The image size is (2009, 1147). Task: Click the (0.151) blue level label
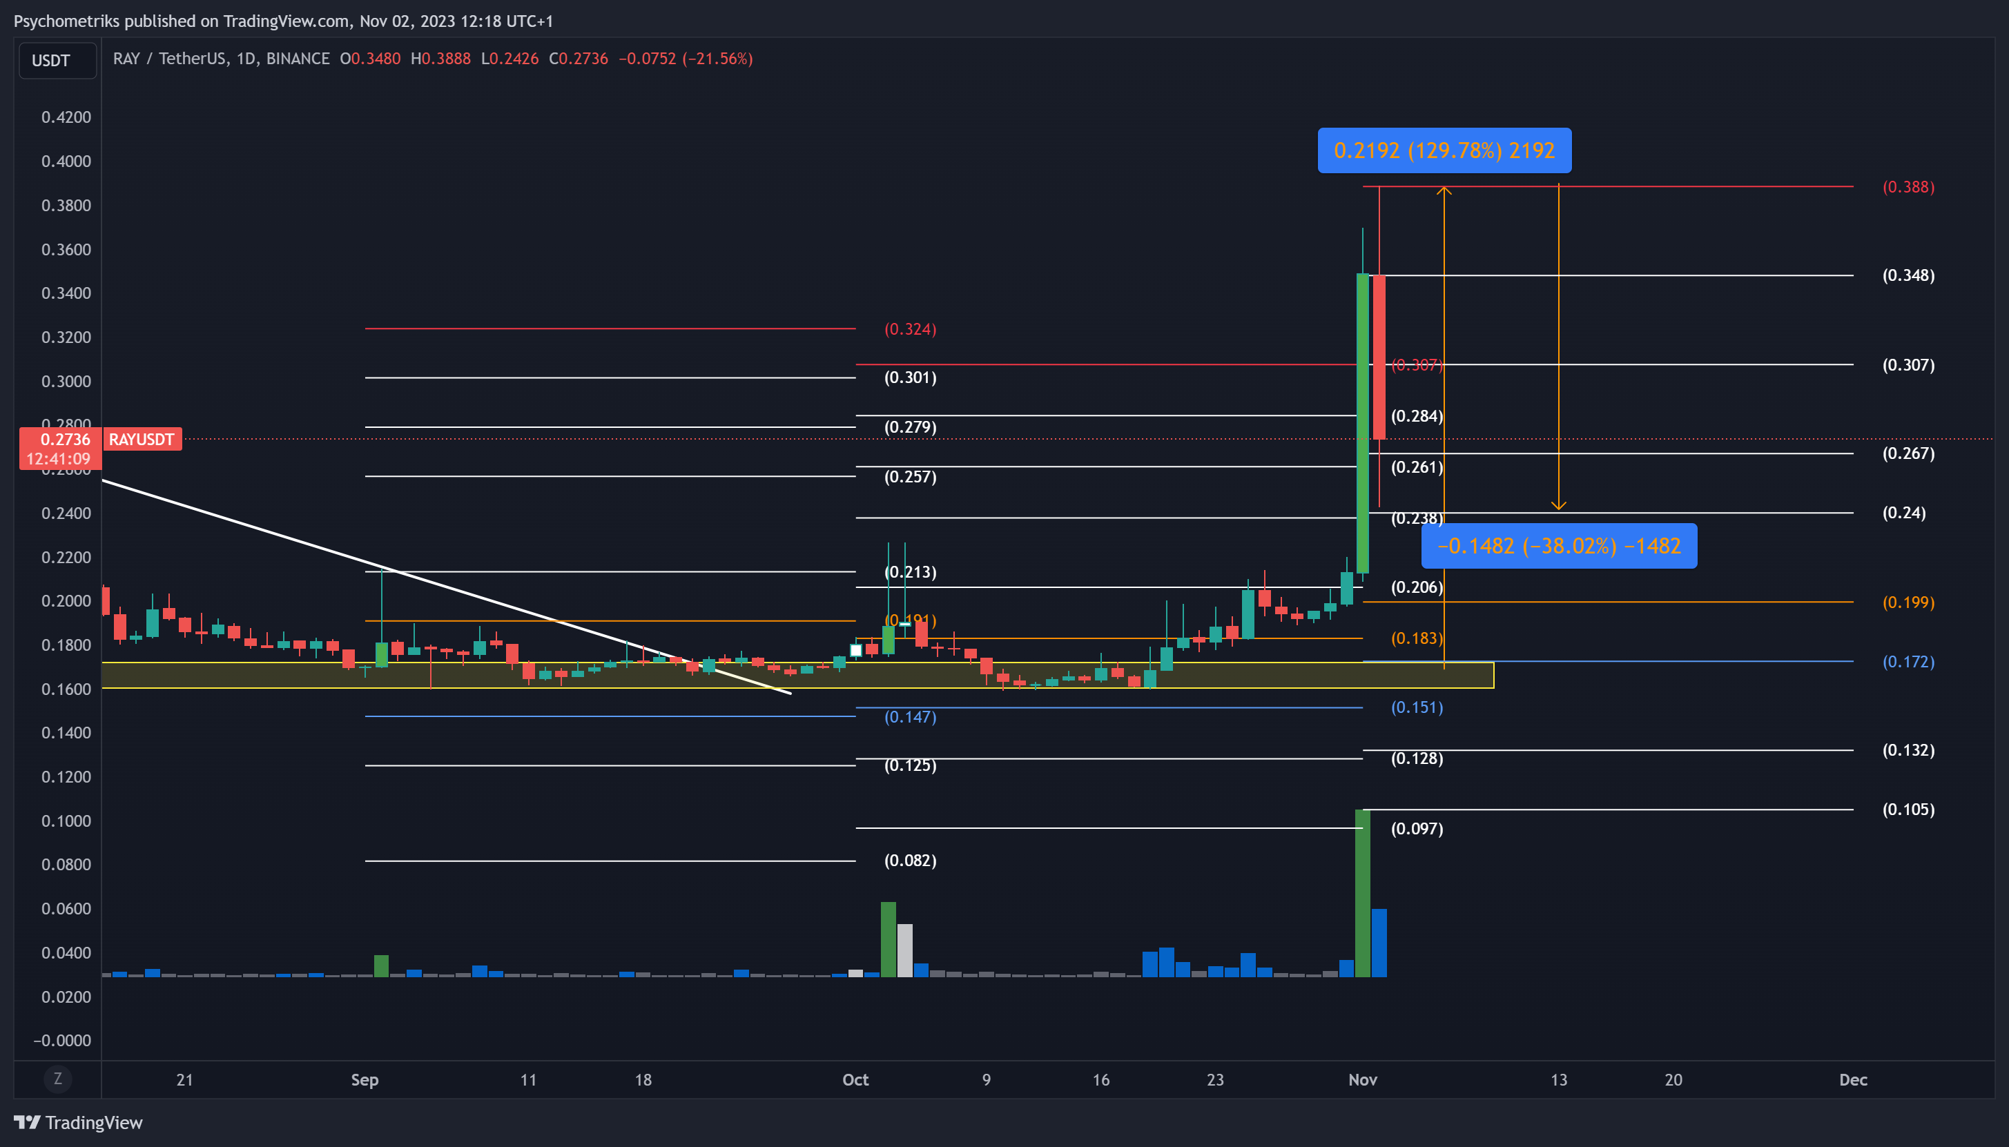[x=1417, y=707]
